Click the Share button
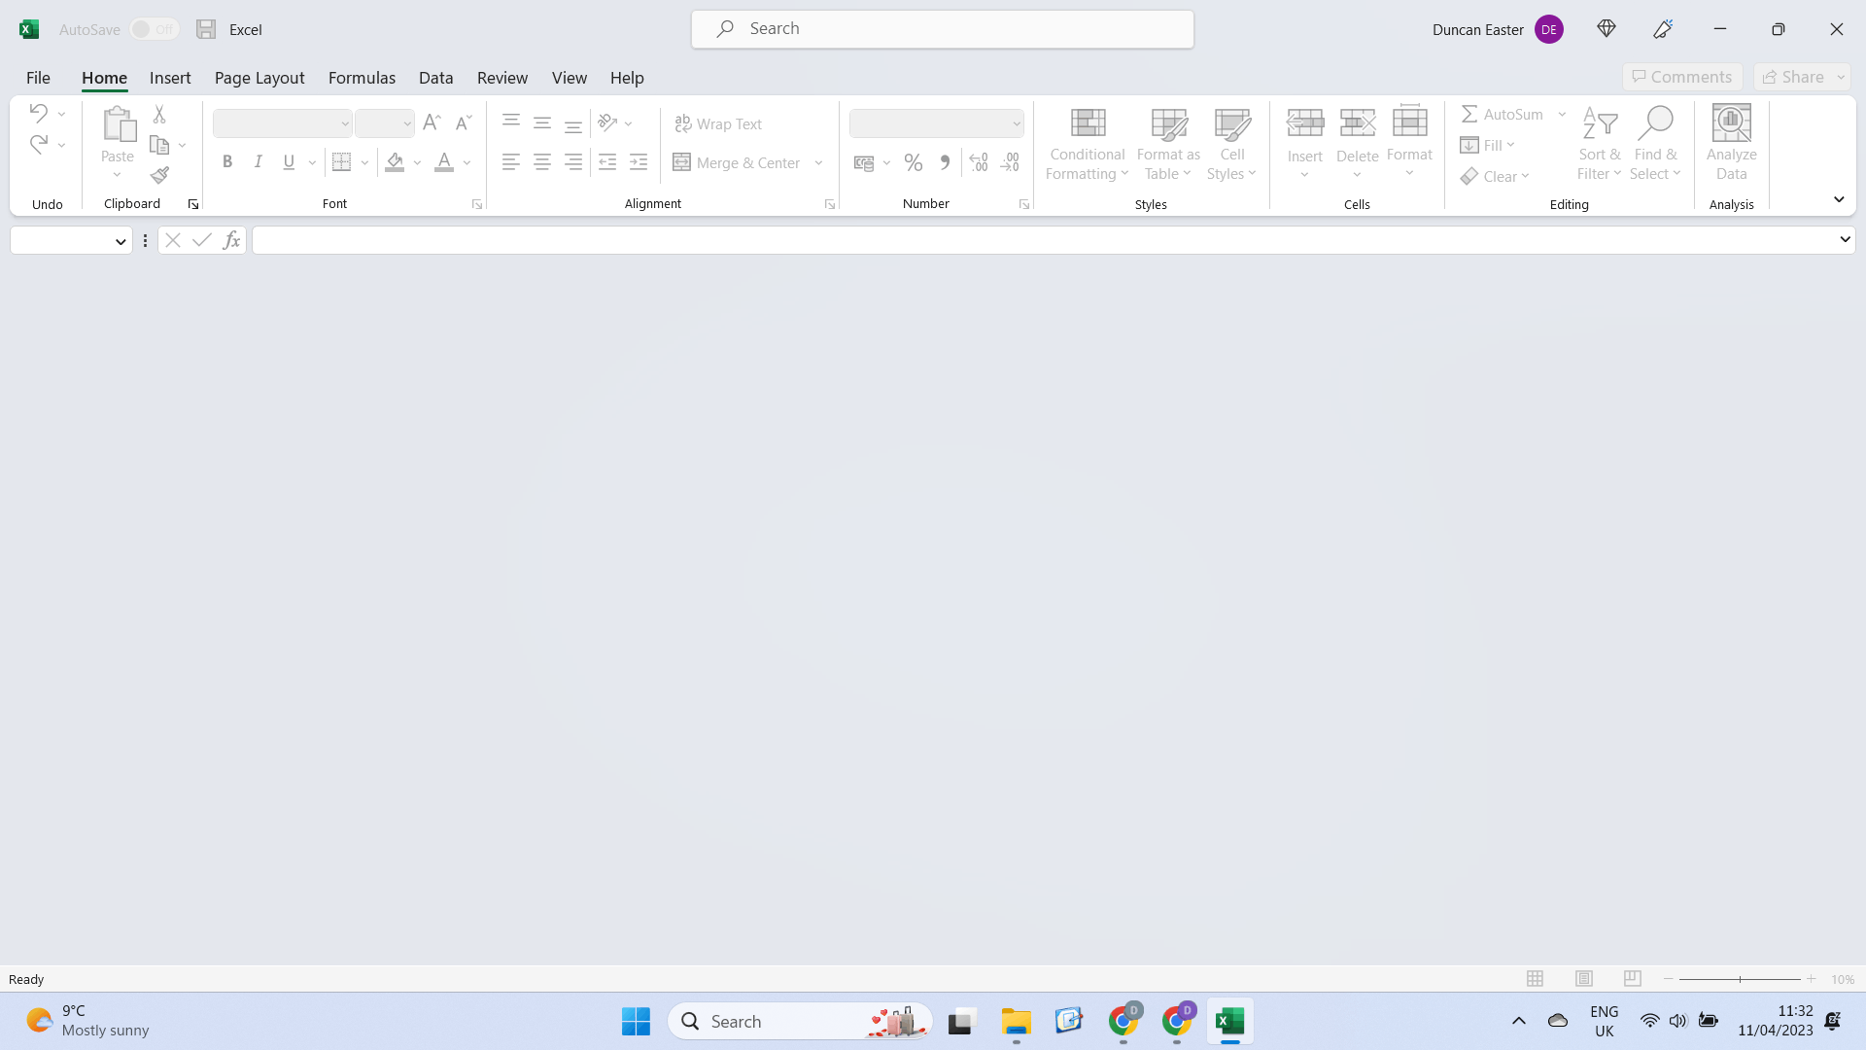This screenshot has width=1866, height=1050. pos(1793,77)
